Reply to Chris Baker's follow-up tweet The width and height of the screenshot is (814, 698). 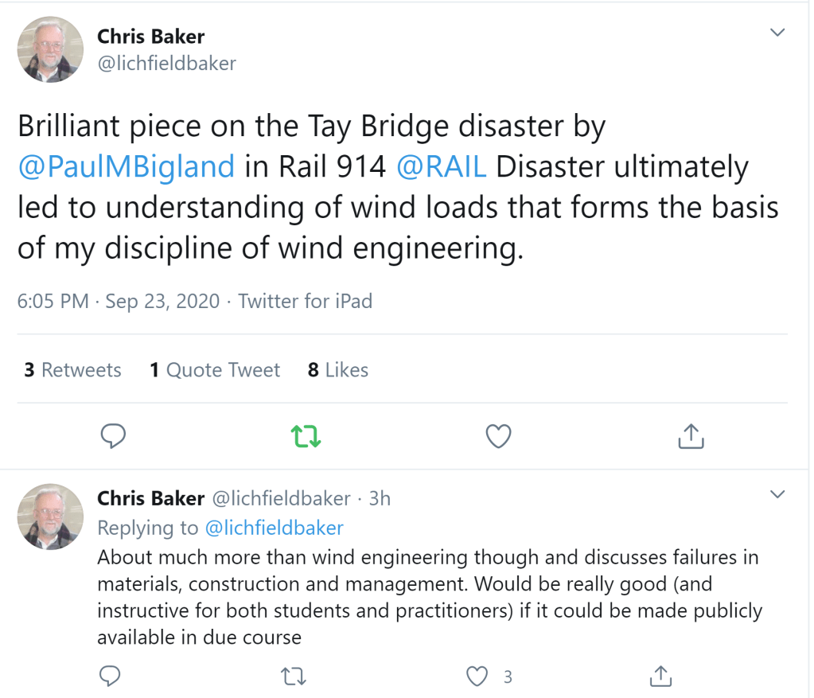tap(111, 677)
